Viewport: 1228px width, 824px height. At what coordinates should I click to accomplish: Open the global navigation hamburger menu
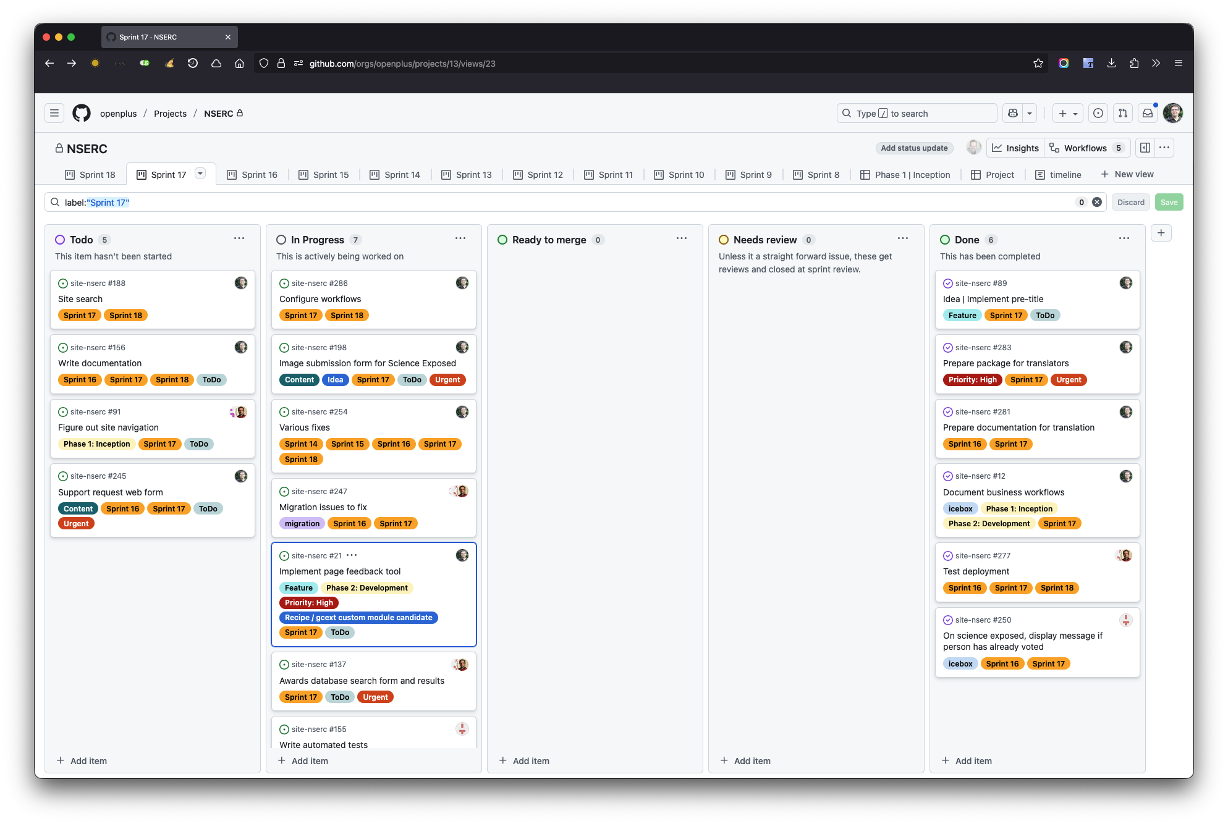(54, 113)
